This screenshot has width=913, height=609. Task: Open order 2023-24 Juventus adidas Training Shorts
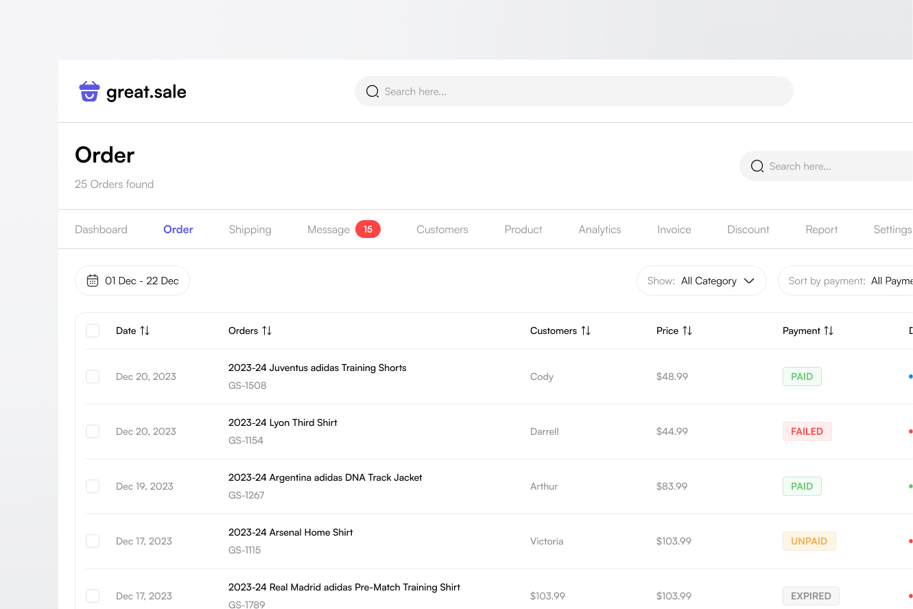tap(318, 368)
